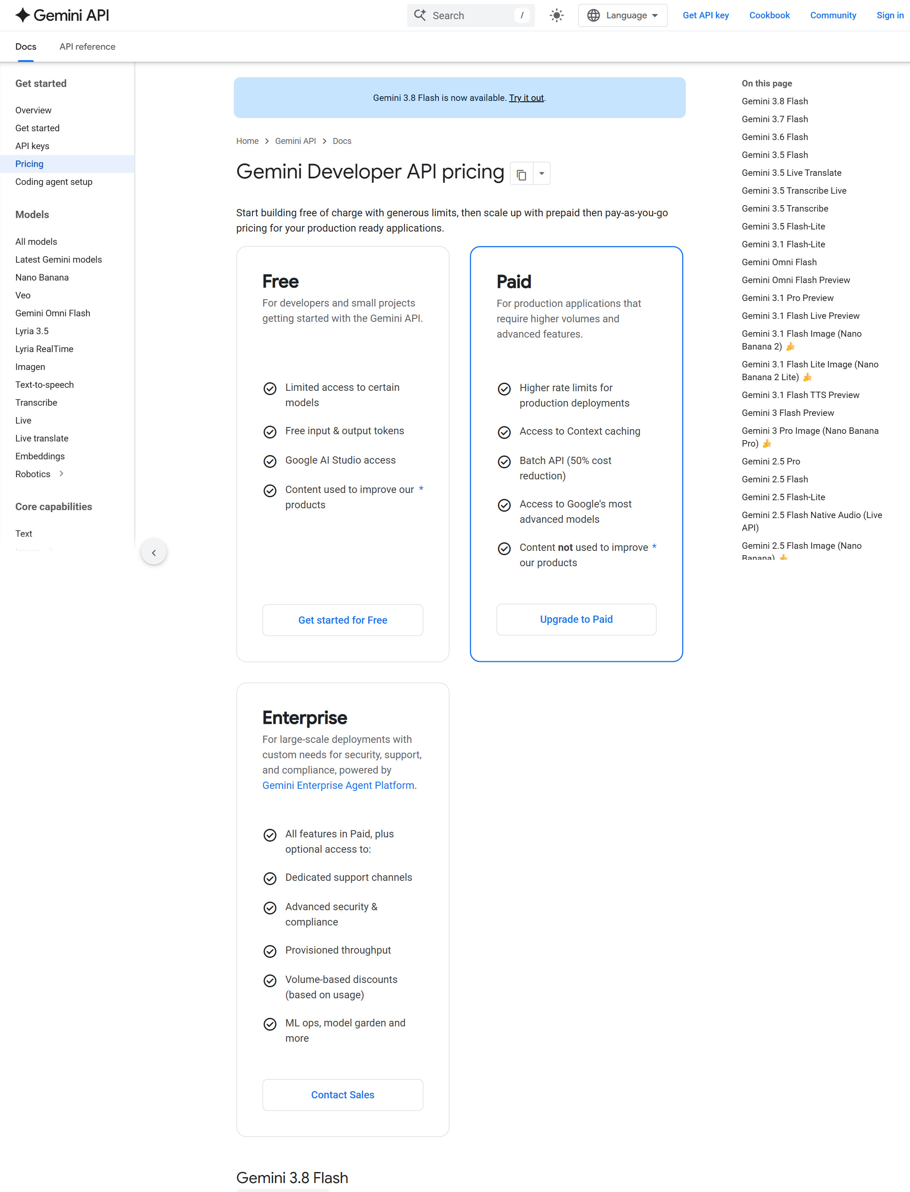The width and height of the screenshot is (910, 1192).
Task: Focus the Search input field
Action: 471,15
